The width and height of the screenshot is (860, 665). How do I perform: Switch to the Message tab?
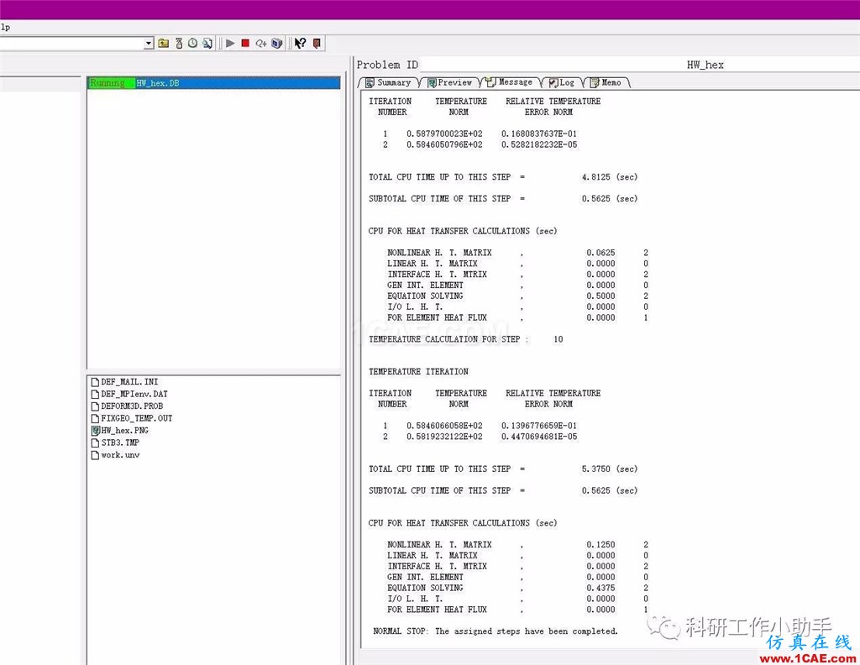pyautogui.click(x=510, y=82)
